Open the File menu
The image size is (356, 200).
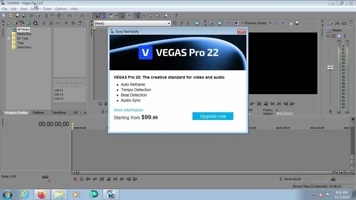pyautogui.click(x=4, y=9)
